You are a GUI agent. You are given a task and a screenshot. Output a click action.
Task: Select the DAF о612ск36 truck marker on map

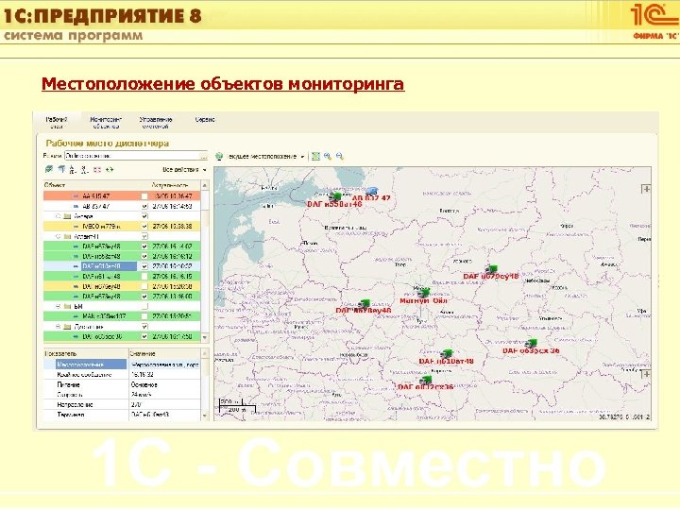coord(425,381)
